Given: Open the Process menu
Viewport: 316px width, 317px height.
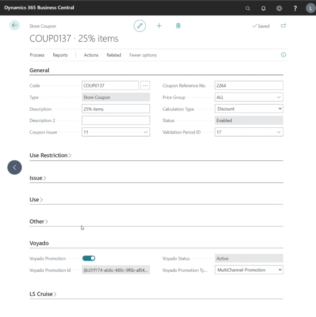Looking at the screenshot, I should click(37, 55).
